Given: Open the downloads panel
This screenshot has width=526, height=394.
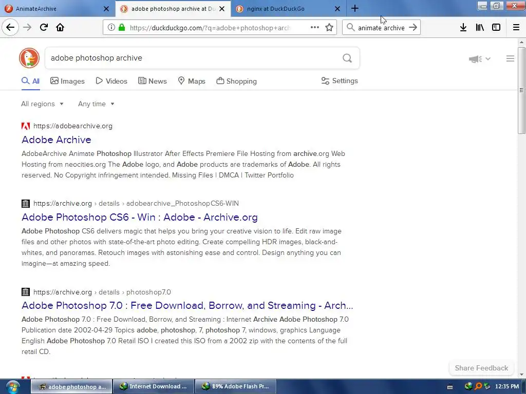Looking at the screenshot, I should [463, 28].
